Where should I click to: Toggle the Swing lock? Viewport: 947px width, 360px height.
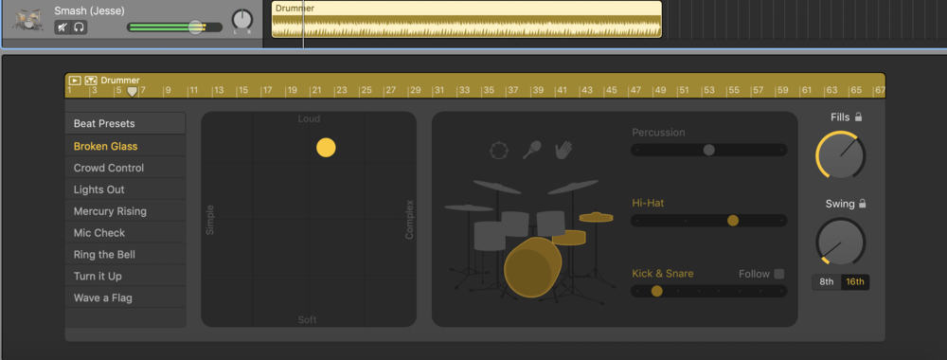862,204
